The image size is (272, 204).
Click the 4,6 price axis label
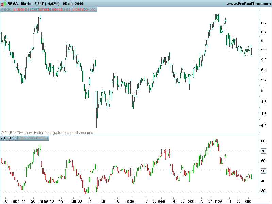(x=264, y=114)
